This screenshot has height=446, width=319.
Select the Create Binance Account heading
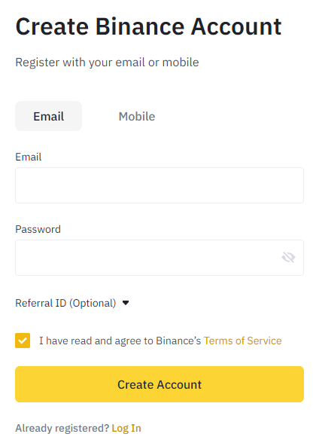[x=148, y=26]
